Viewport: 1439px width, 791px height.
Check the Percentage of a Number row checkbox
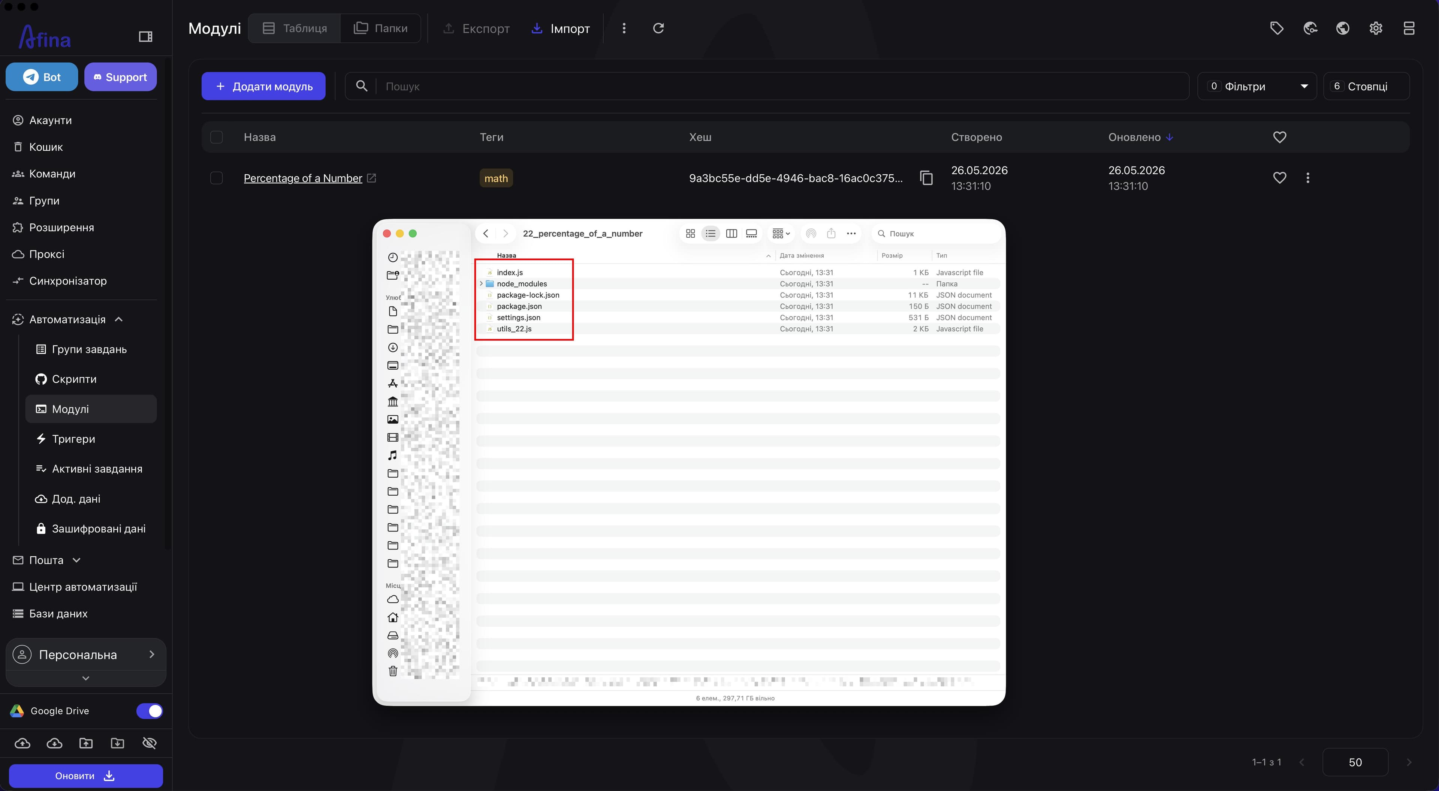click(216, 178)
